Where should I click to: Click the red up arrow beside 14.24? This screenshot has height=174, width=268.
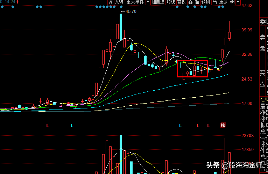pyautogui.click(x=17, y=2)
